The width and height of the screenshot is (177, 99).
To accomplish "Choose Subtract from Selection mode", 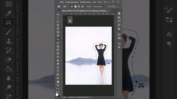I will 79,7.
